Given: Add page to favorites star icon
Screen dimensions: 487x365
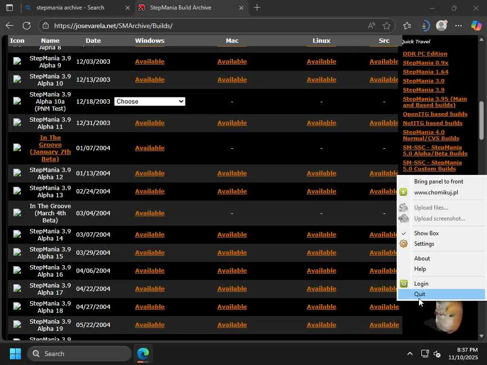Looking at the screenshot, I should 386,26.
